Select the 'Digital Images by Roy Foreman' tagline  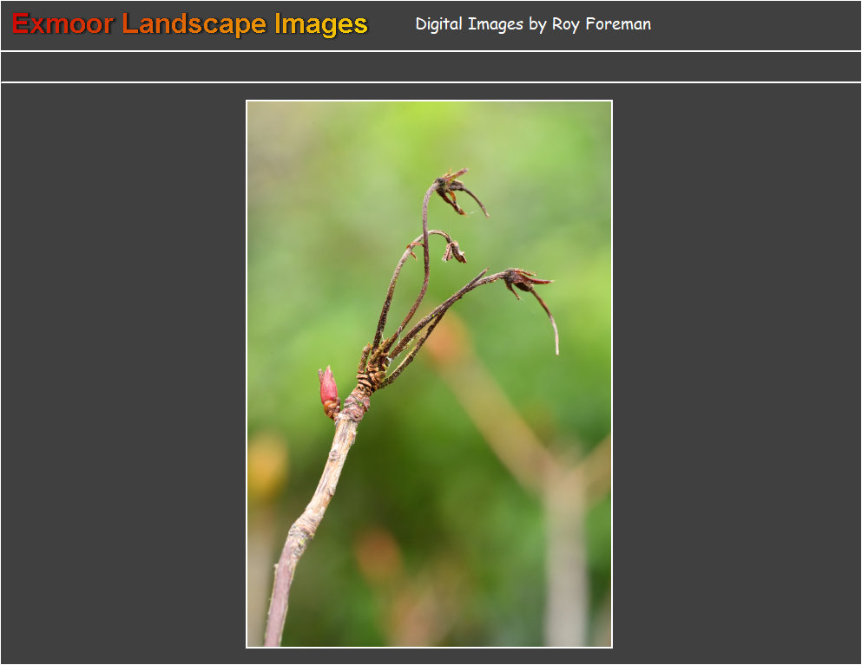(533, 24)
